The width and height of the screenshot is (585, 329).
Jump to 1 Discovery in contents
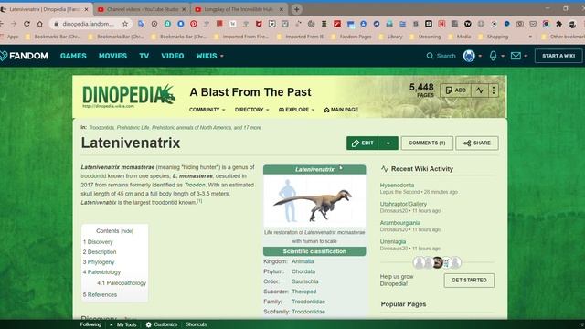point(98,242)
